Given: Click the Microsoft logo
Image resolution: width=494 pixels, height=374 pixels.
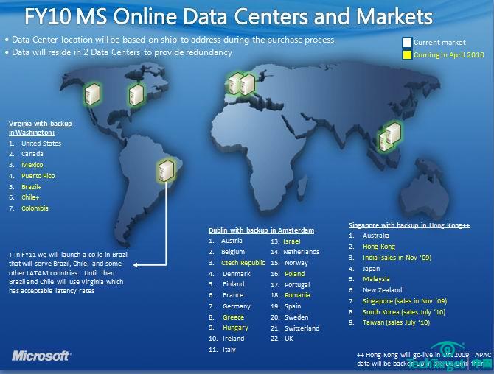Looking at the screenshot, I should (x=41, y=356).
